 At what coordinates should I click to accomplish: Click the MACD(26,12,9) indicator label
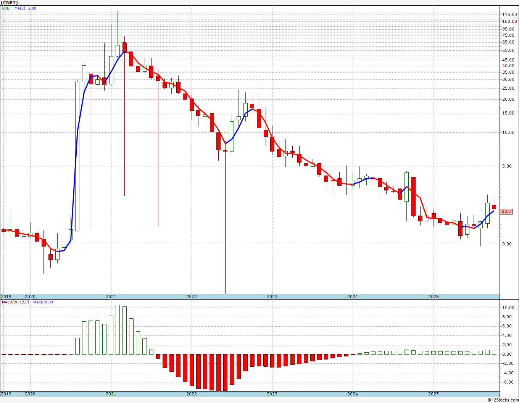(x=15, y=302)
